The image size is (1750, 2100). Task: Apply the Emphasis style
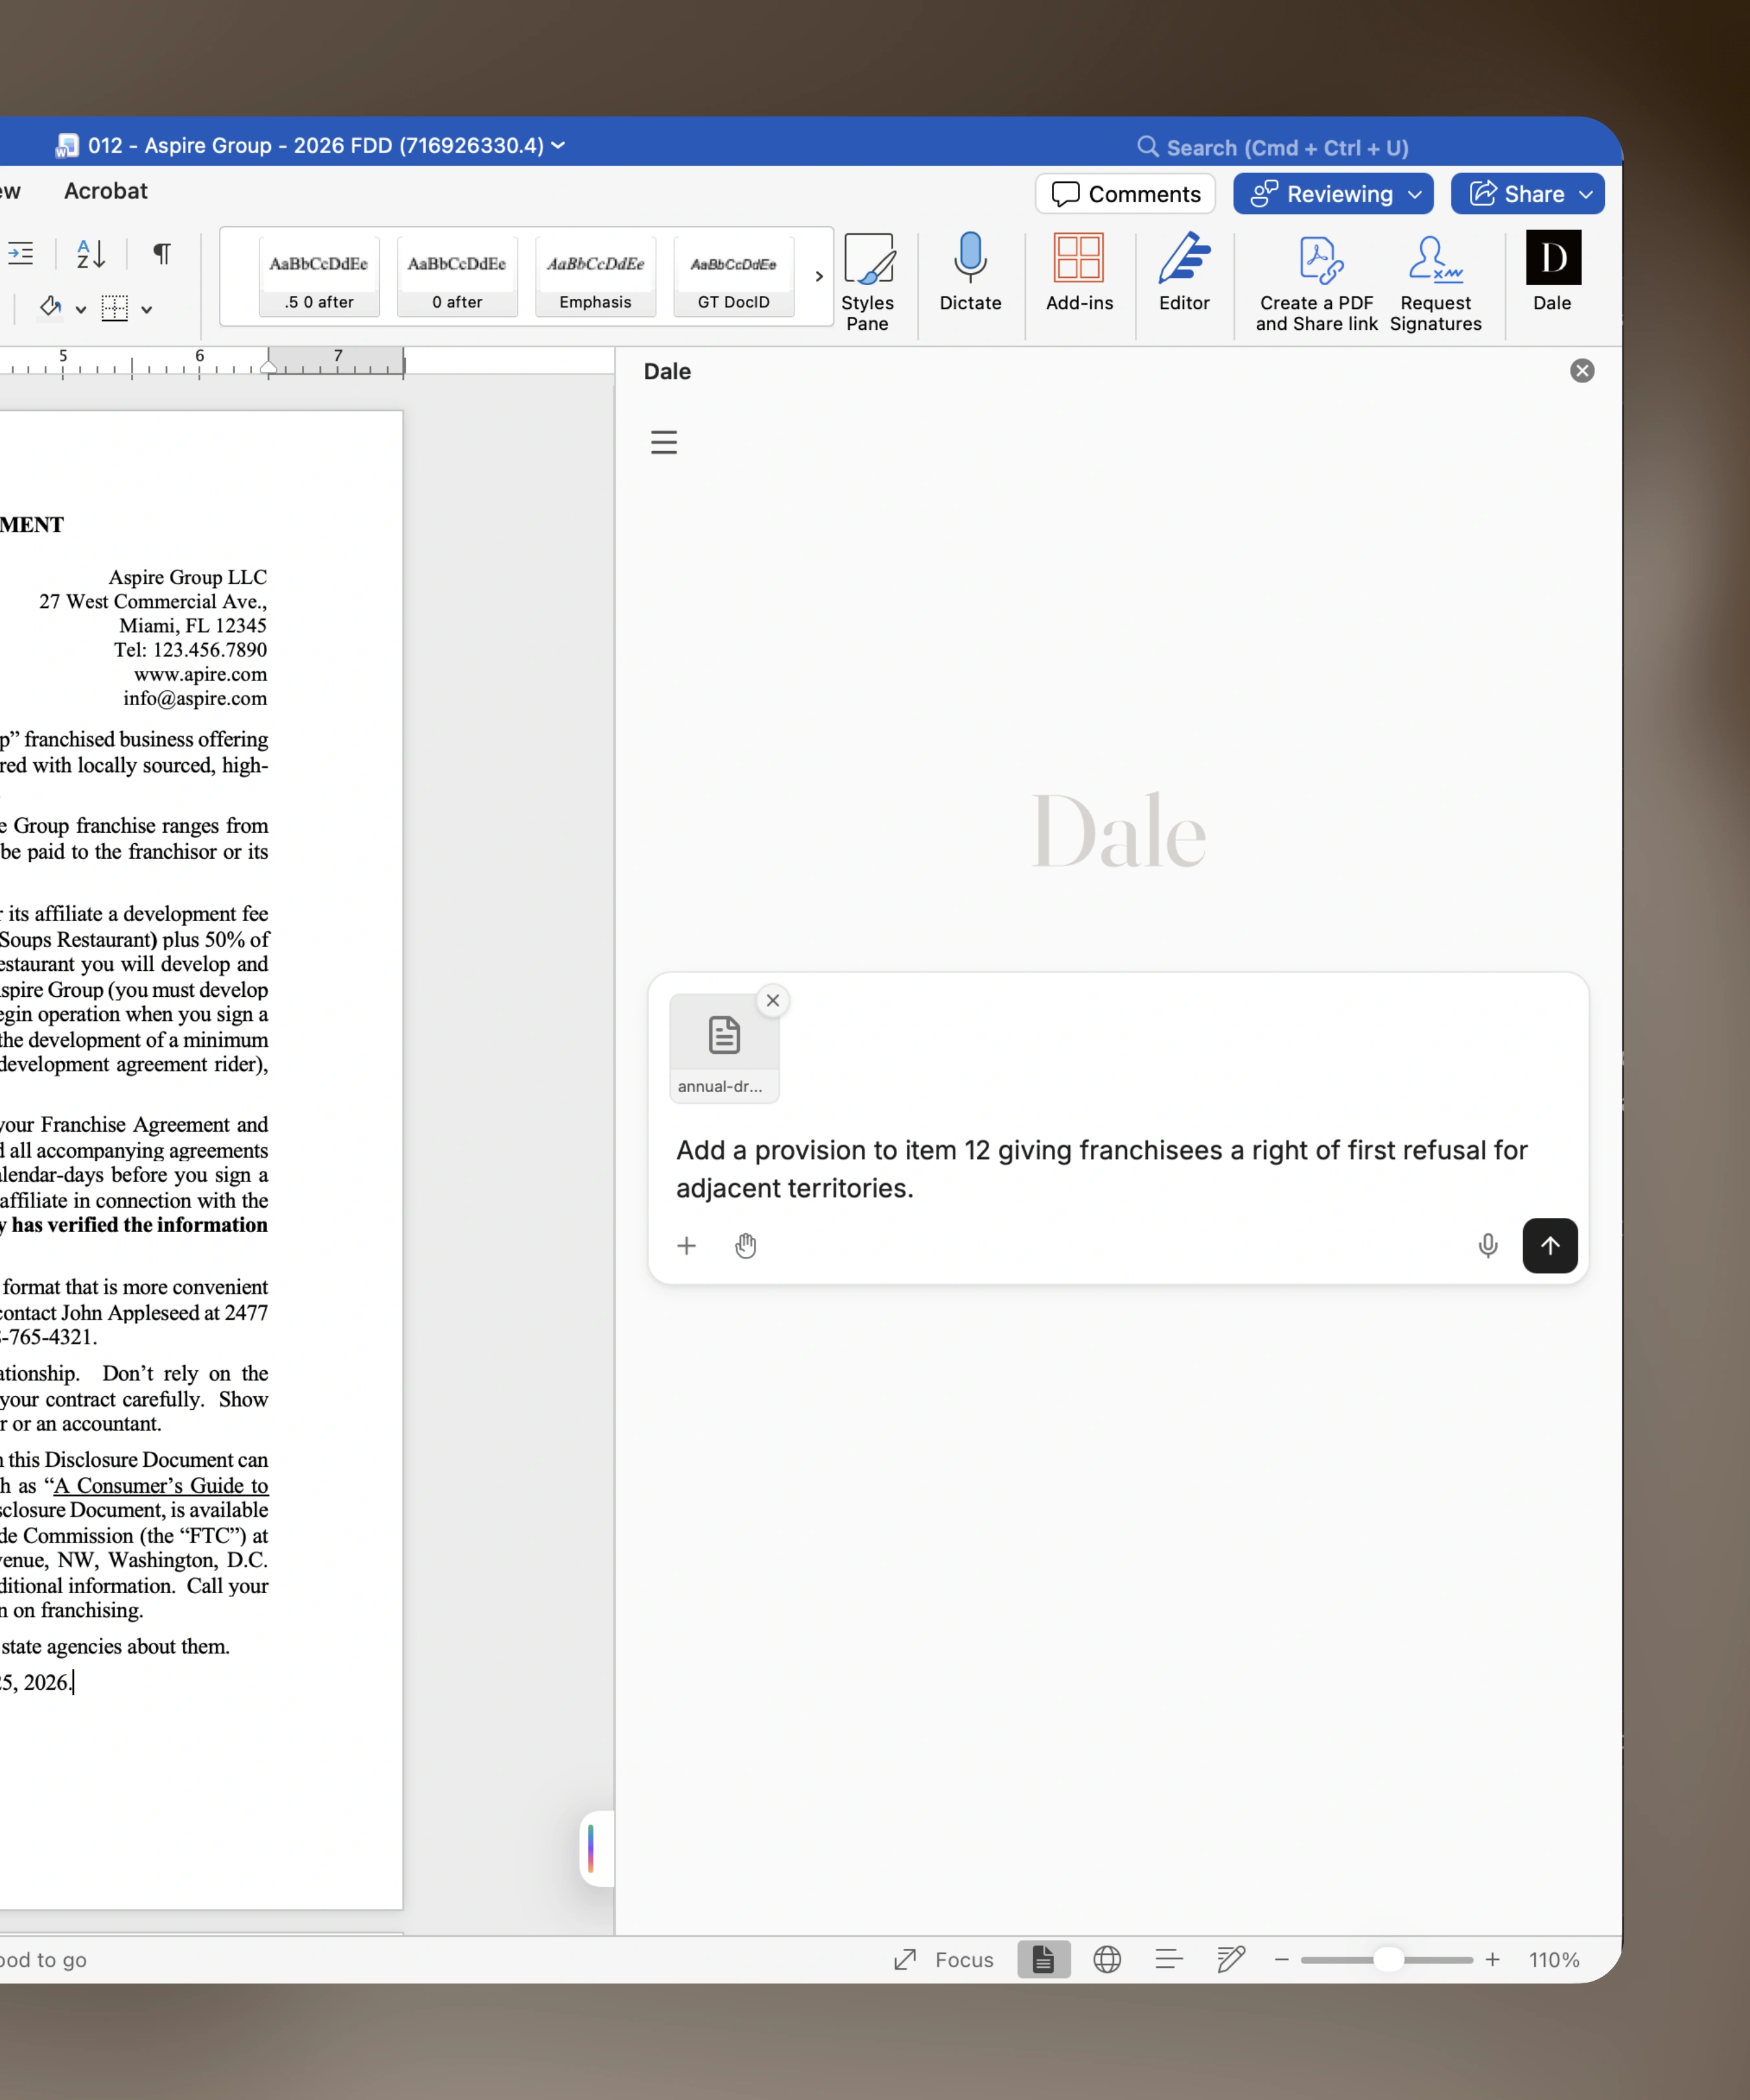tap(595, 277)
